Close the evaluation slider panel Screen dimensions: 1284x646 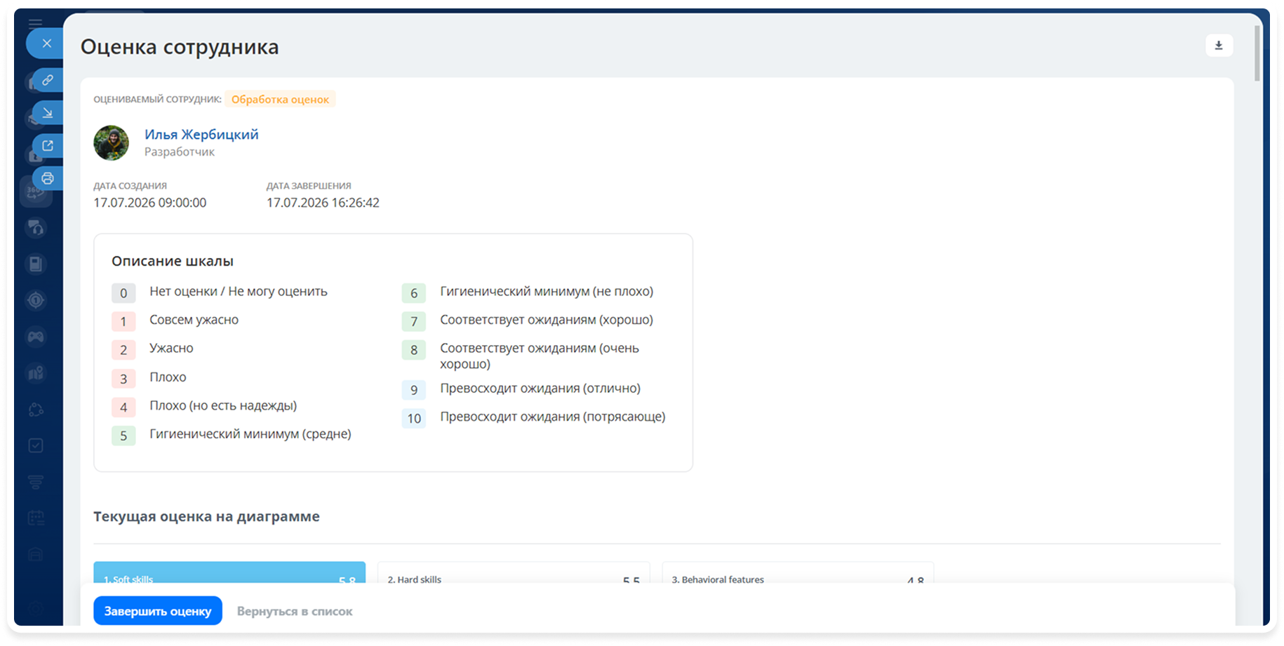(46, 43)
